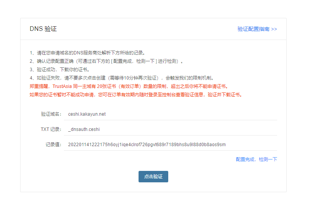This screenshot has width=330, height=212.
Task: Click instruction line 2 starting with 确认记录配置正确
Action: coord(107,61)
